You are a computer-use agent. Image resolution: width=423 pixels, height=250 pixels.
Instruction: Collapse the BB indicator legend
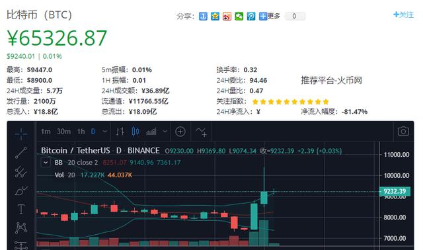pyautogui.click(x=46, y=163)
